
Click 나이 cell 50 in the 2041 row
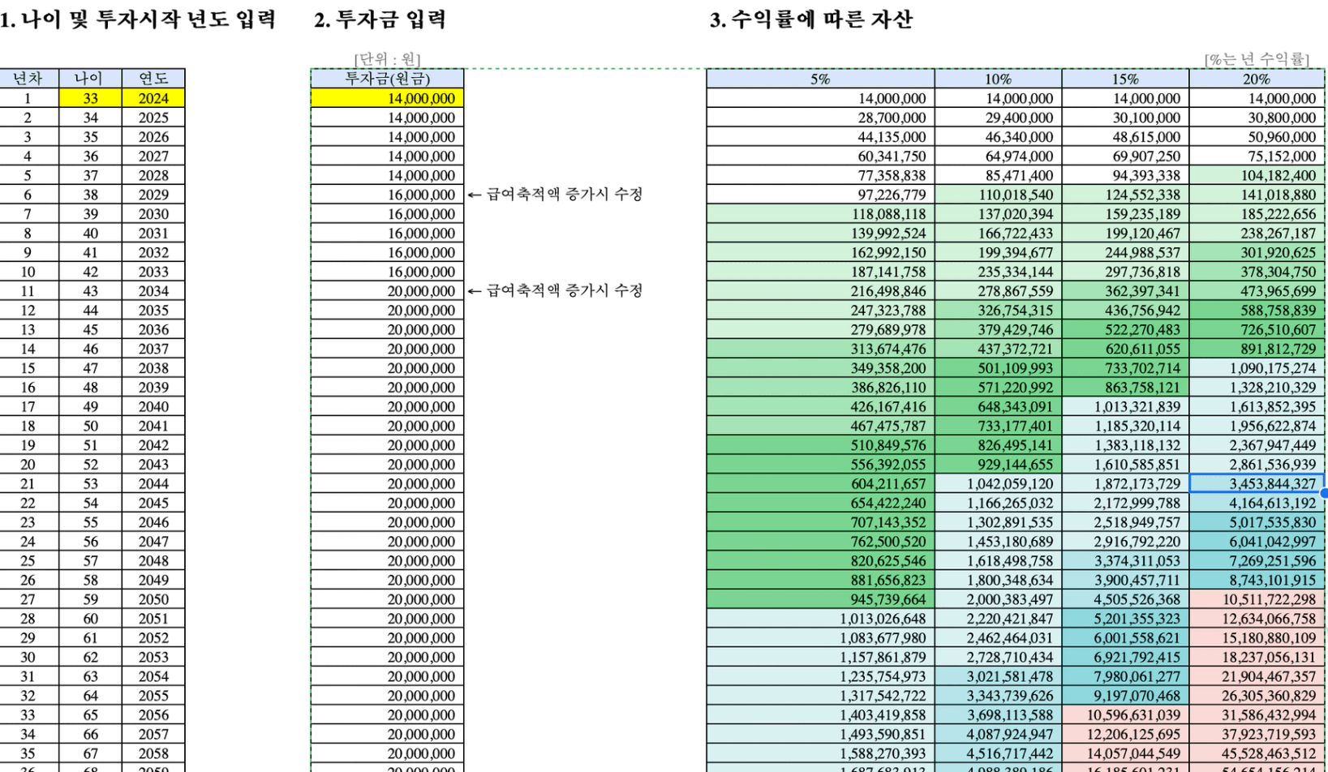tap(90, 426)
